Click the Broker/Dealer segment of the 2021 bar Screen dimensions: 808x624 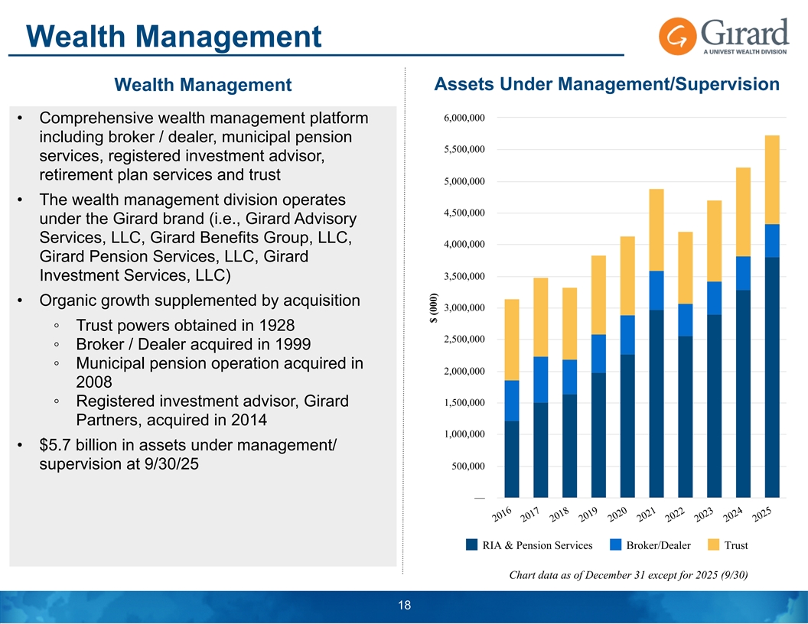(x=656, y=291)
